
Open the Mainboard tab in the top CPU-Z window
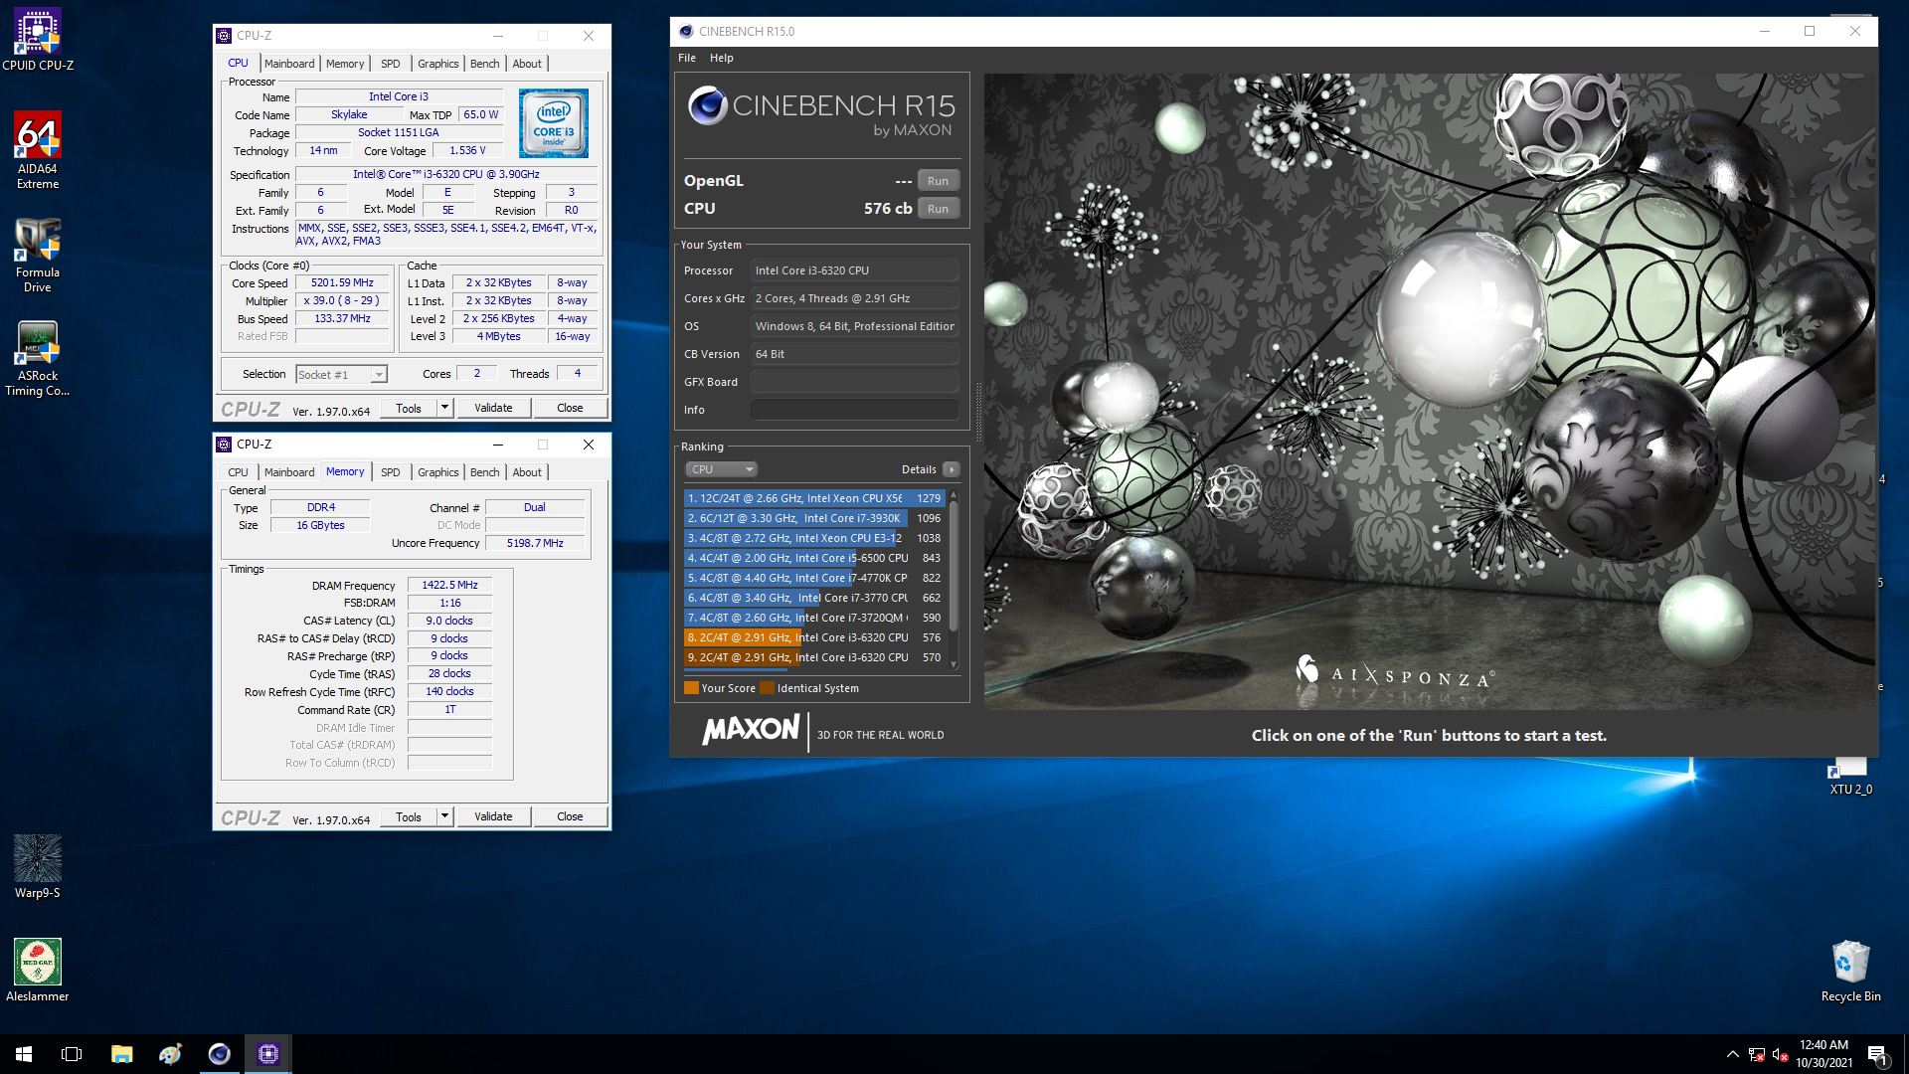289,64
